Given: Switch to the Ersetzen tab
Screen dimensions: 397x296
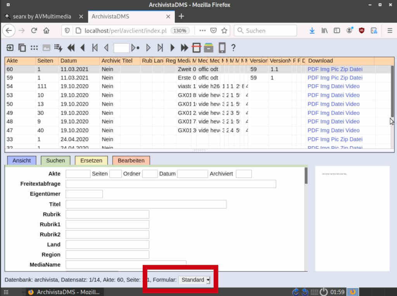Looking at the screenshot, I should [x=91, y=161].
